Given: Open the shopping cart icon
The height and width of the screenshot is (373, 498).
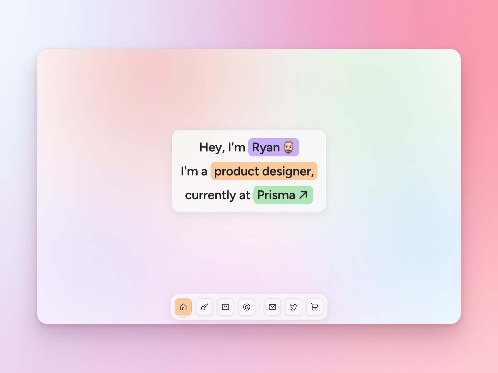Looking at the screenshot, I should tap(315, 307).
